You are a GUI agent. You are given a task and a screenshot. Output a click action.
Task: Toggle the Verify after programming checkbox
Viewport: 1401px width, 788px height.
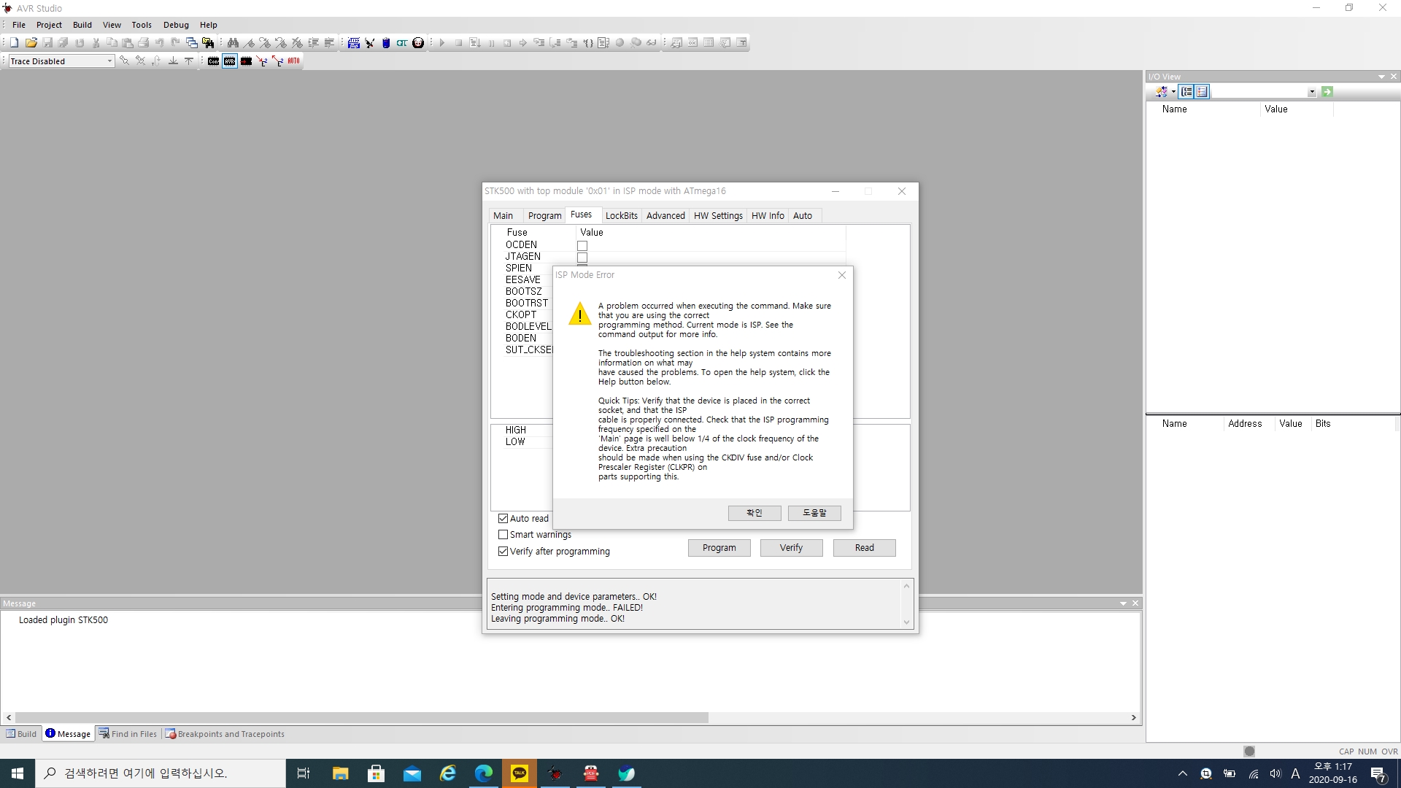pyautogui.click(x=503, y=552)
